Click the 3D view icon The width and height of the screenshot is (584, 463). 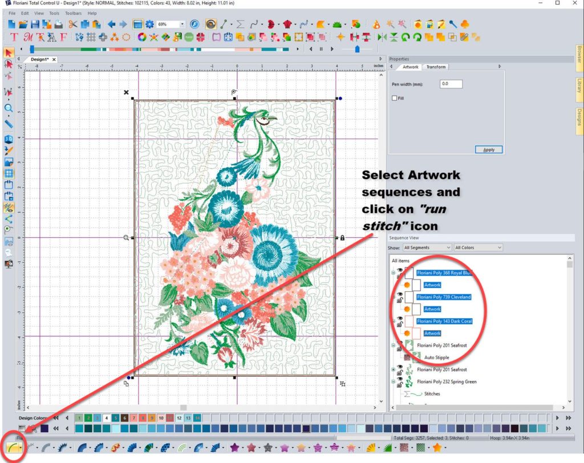coord(9,139)
